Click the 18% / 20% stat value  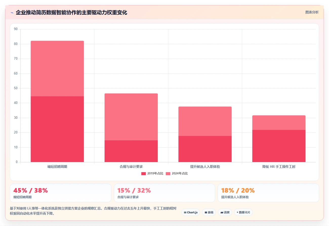click(238, 190)
